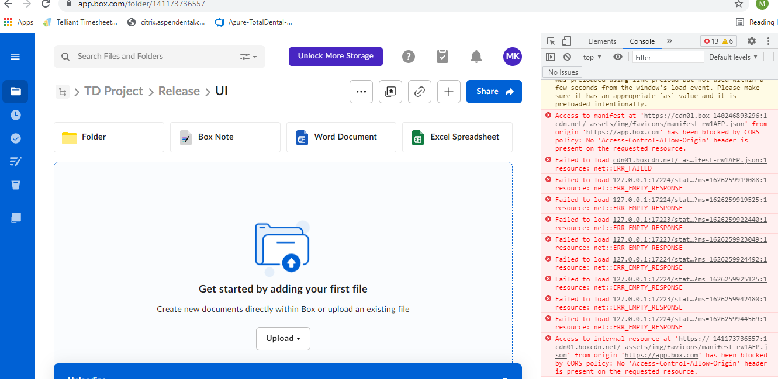Open the Box hamburger menu

16,57
